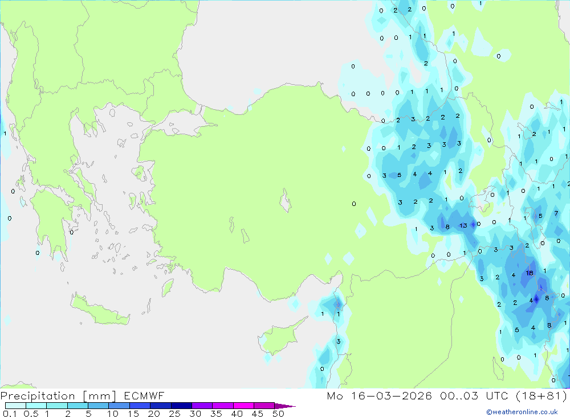Select the 0.5–1 mm legend color box
Viewport: 570px width, 417px height.
coord(36,406)
